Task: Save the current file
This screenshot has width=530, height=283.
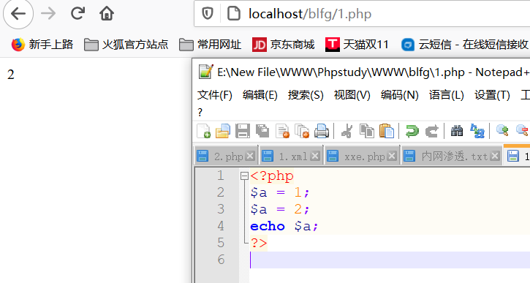Action: (243, 131)
